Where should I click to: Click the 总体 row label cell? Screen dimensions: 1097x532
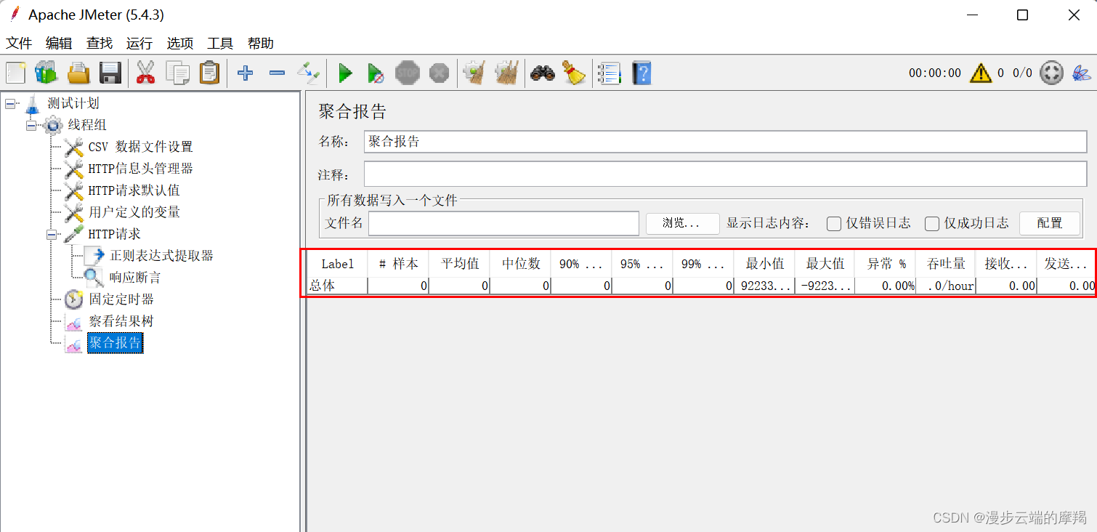point(338,286)
